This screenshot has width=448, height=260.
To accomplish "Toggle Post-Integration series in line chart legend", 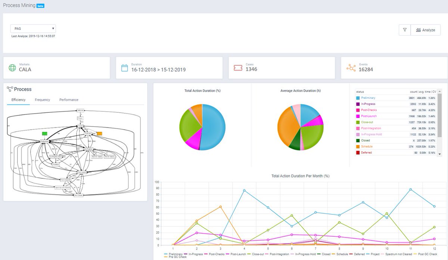I will [x=277, y=254].
